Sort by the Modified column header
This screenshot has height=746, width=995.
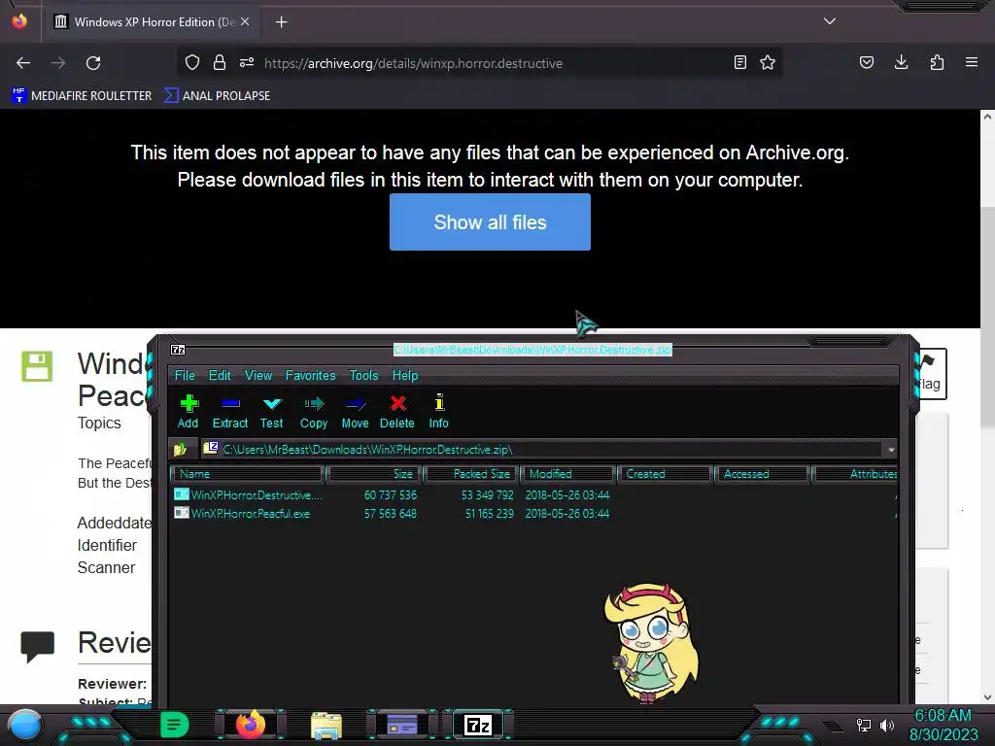point(567,474)
